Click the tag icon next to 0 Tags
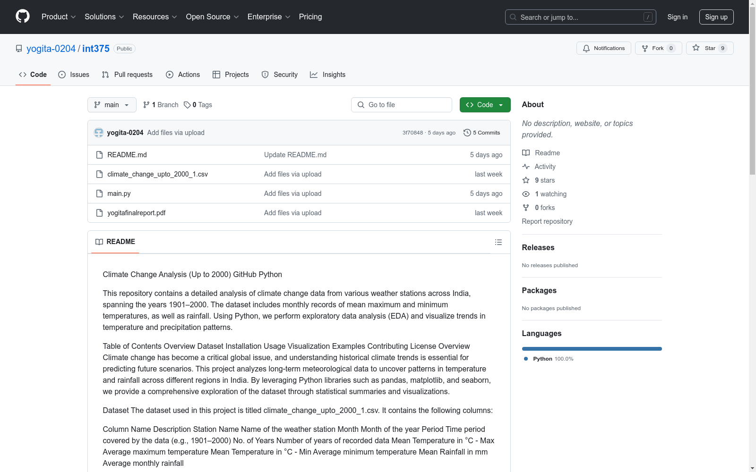756x472 pixels. 187,105
